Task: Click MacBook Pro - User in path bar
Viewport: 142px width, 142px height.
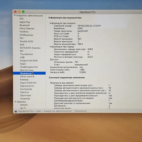Action: pyautogui.click(x=30, y=111)
